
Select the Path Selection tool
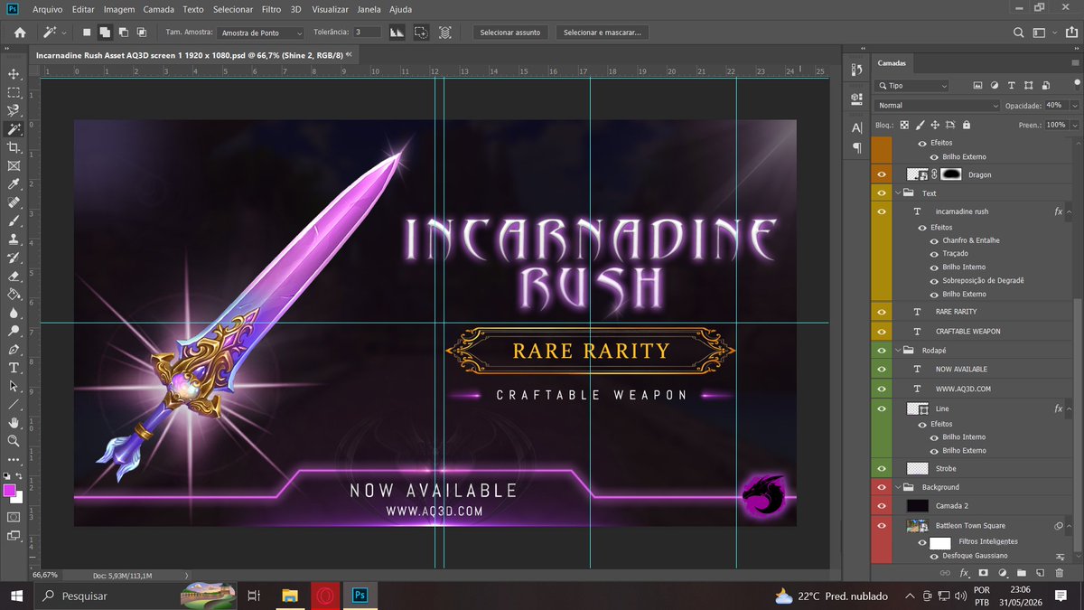(x=14, y=386)
